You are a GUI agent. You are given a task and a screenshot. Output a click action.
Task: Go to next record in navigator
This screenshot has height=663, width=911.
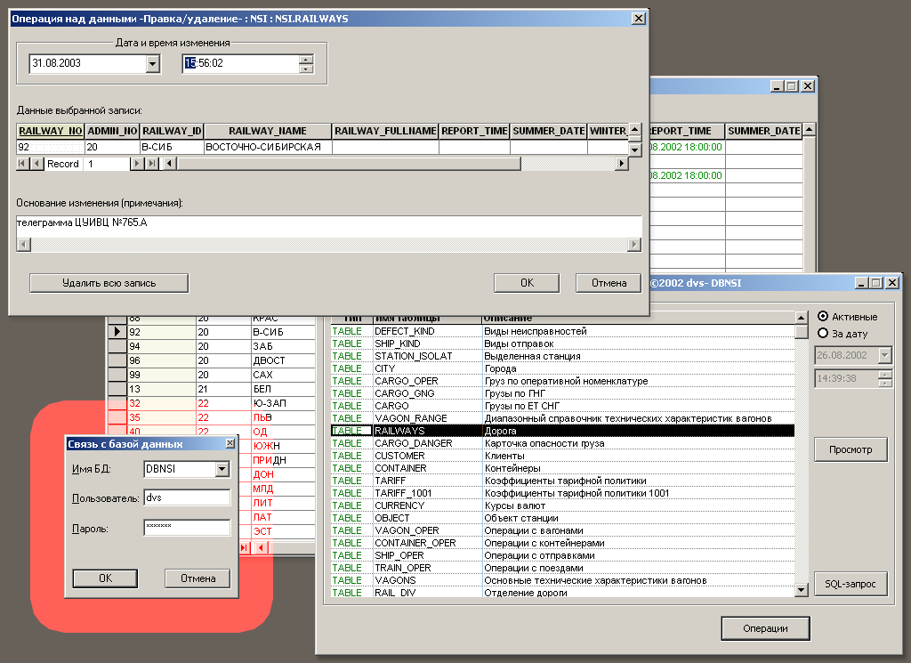coord(136,164)
